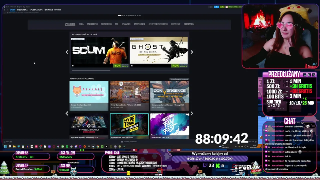
Task: Select the KOOPERACJA category tab
Action: coord(189,24)
